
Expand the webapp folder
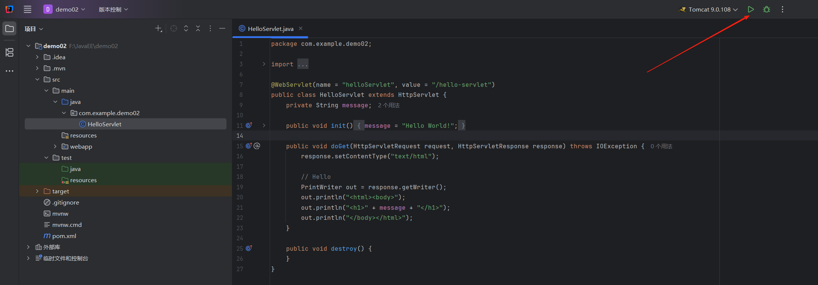pos(55,146)
